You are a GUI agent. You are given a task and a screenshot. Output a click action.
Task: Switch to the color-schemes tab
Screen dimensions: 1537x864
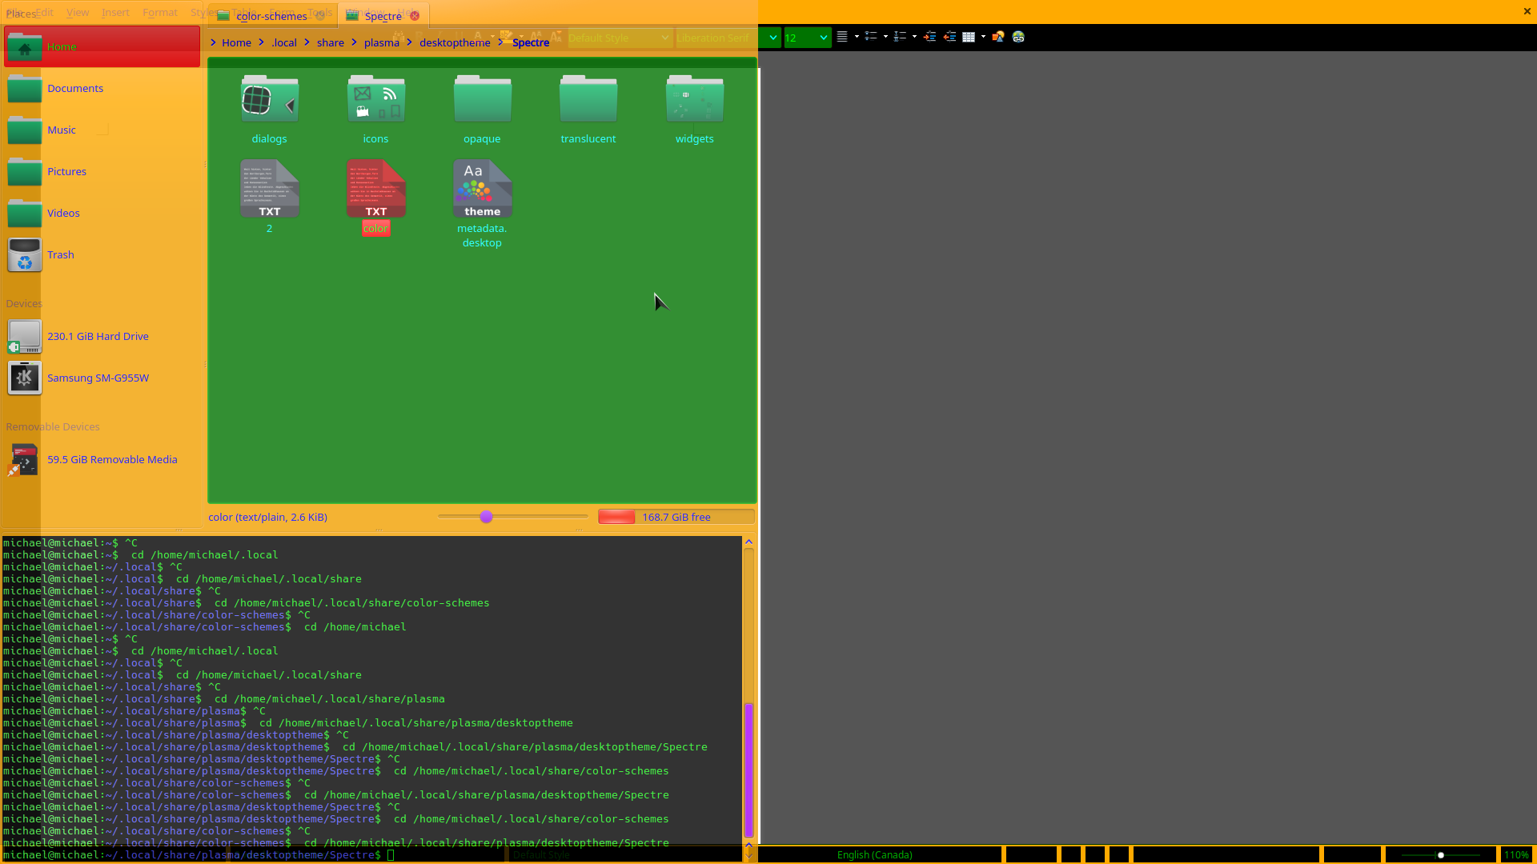pos(271,16)
